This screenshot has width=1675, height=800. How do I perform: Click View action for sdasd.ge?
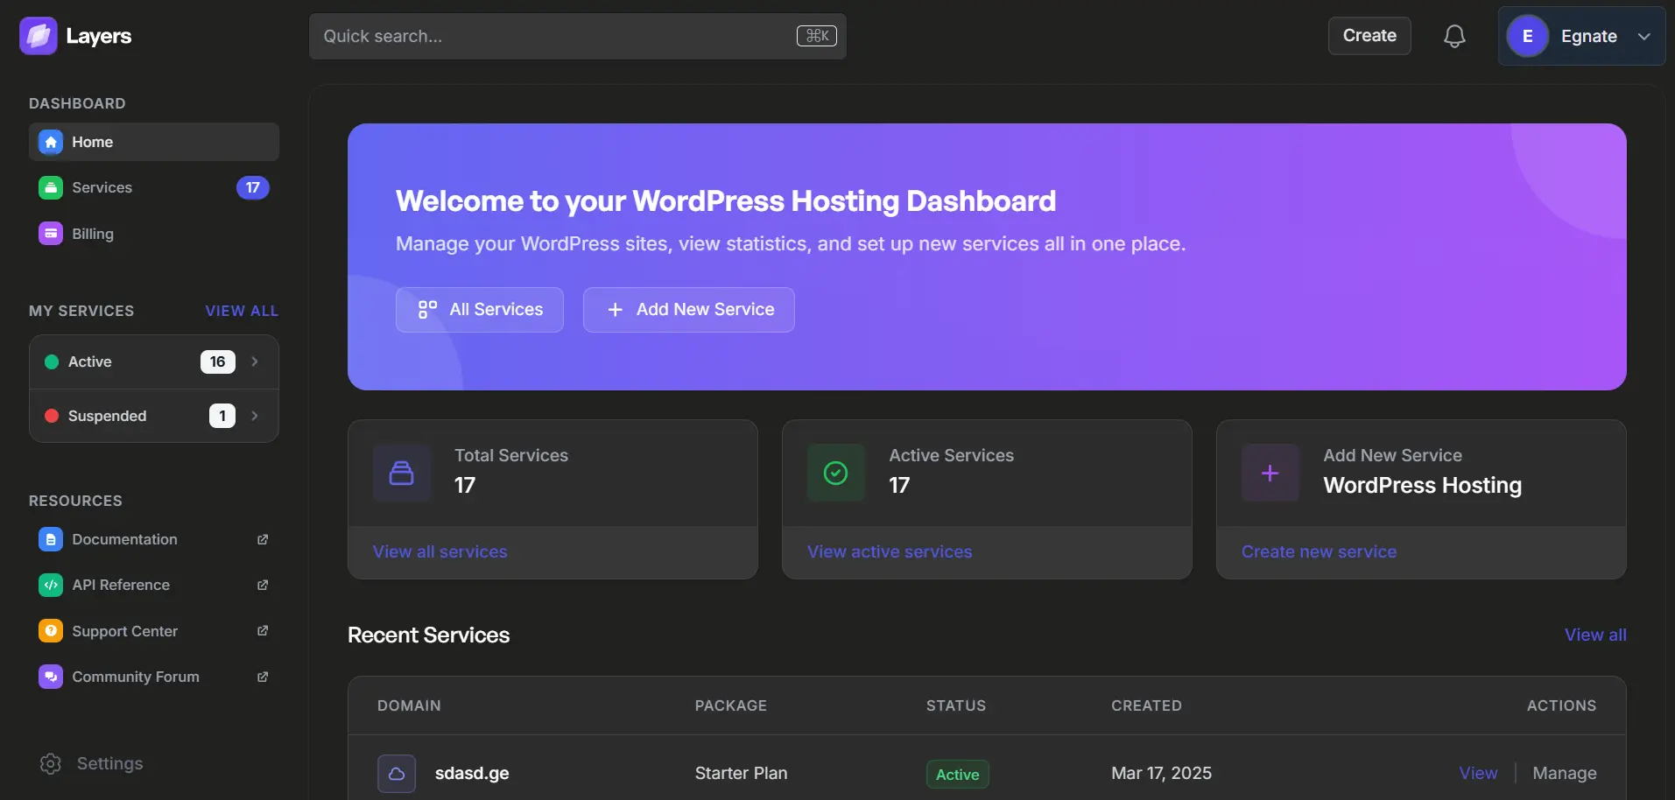[x=1478, y=773]
